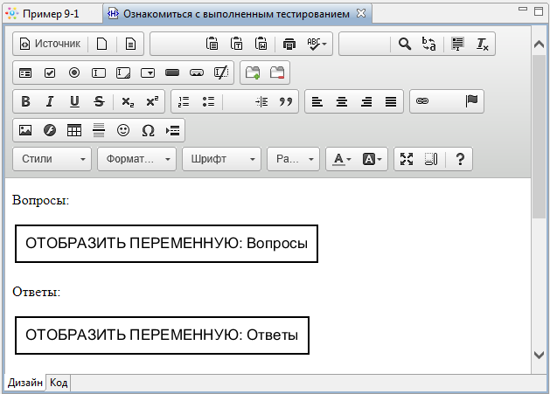Viewport: 550px width, 394px height.
Task: Insert a table using the Table icon
Action: click(74, 130)
